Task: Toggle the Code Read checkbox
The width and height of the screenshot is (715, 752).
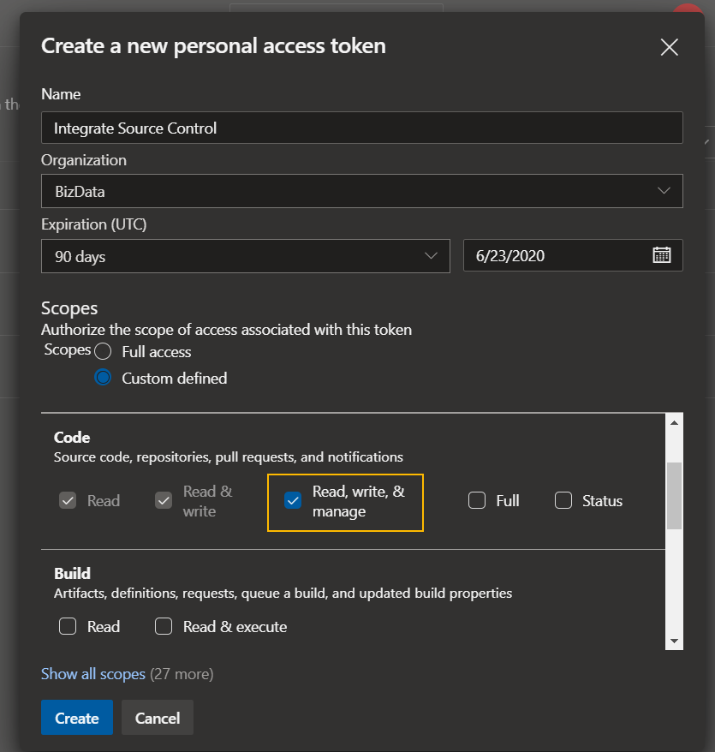Action: coord(68,501)
